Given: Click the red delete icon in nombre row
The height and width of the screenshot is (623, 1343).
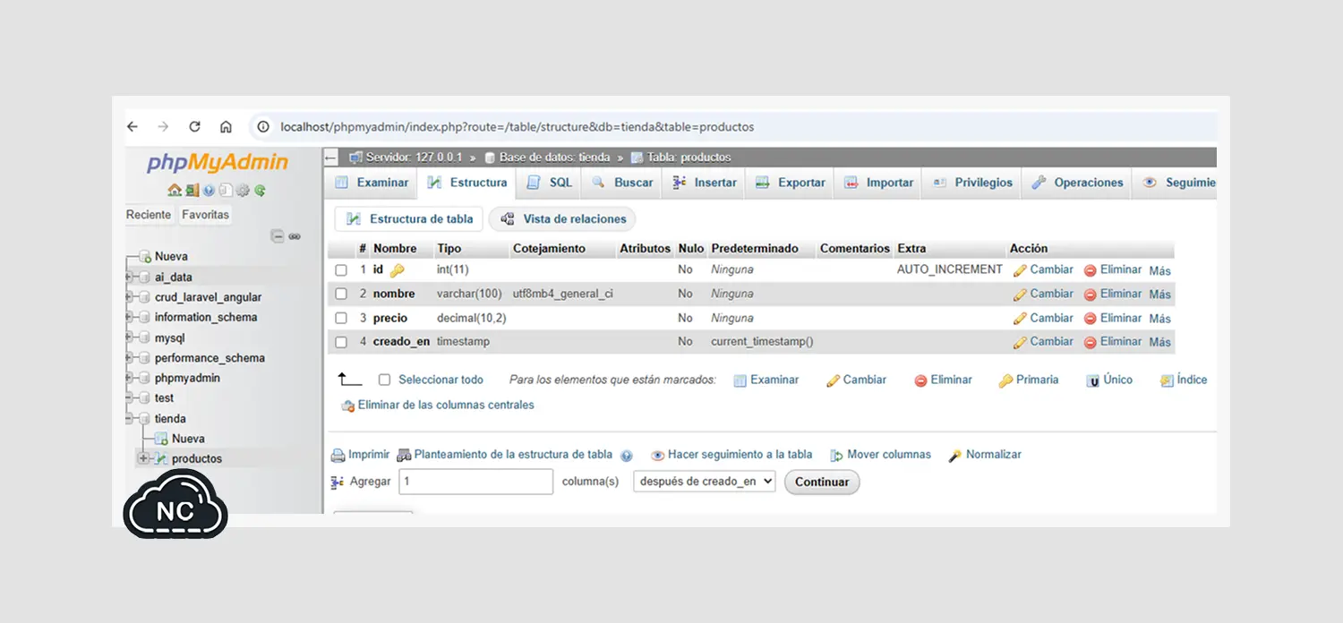Looking at the screenshot, I should [1091, 294].
